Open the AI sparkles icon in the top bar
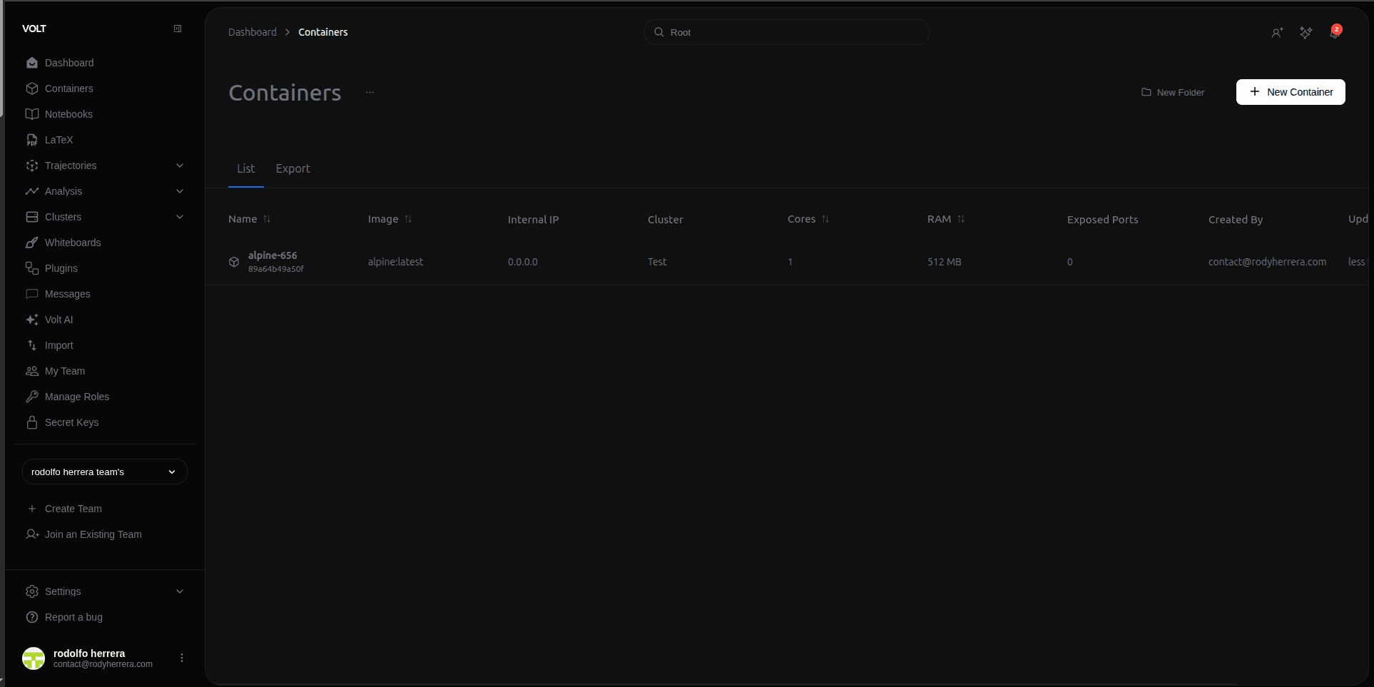 pos(1306,33)
